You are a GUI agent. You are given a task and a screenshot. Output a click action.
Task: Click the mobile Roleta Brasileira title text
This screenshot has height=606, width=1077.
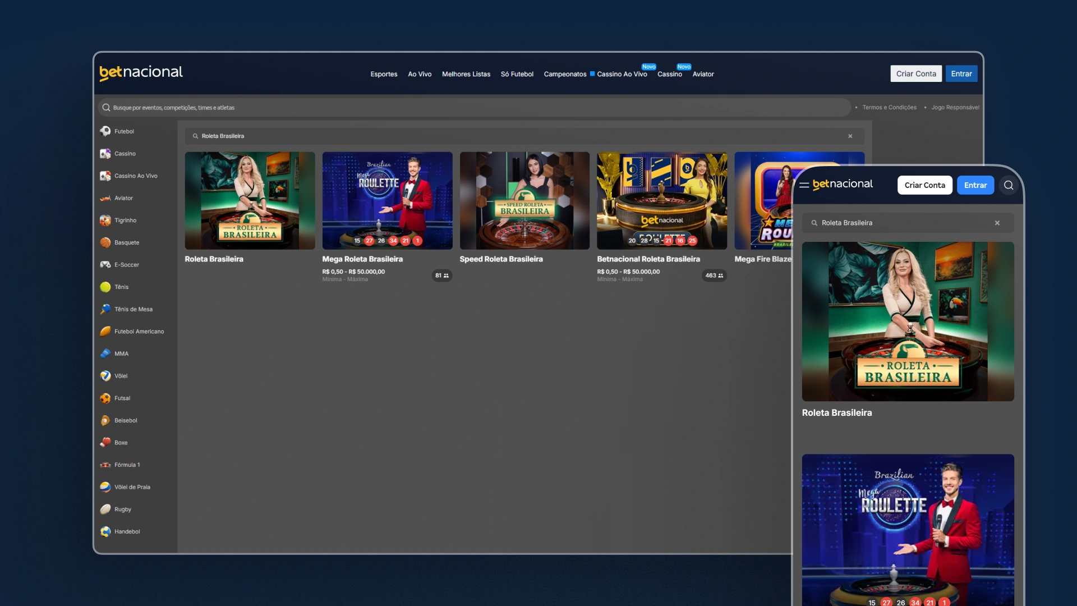(837, 412)
